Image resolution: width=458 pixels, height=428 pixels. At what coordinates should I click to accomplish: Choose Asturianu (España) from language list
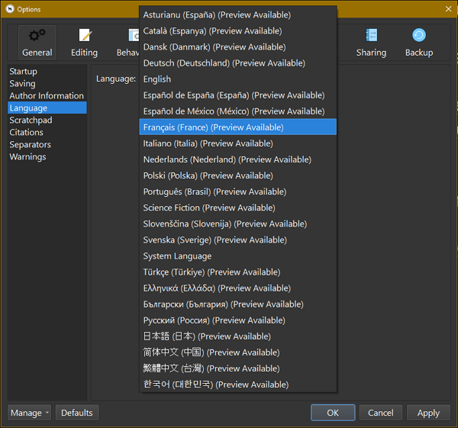(x=237, y=15)
